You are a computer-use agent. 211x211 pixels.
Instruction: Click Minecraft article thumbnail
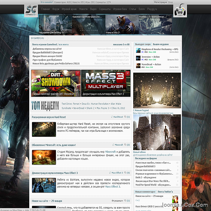tap(44, 157)
